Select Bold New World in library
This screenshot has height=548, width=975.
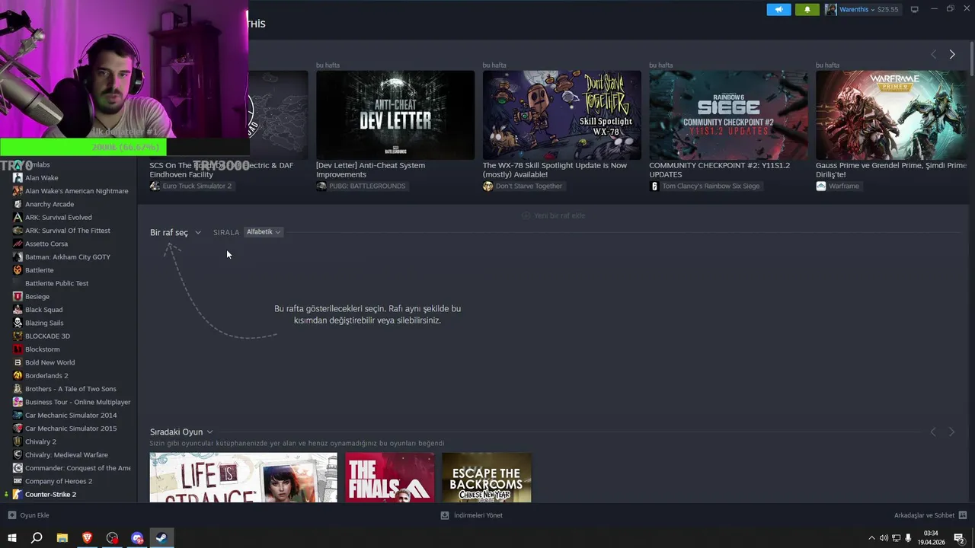[x=50, y=362]
